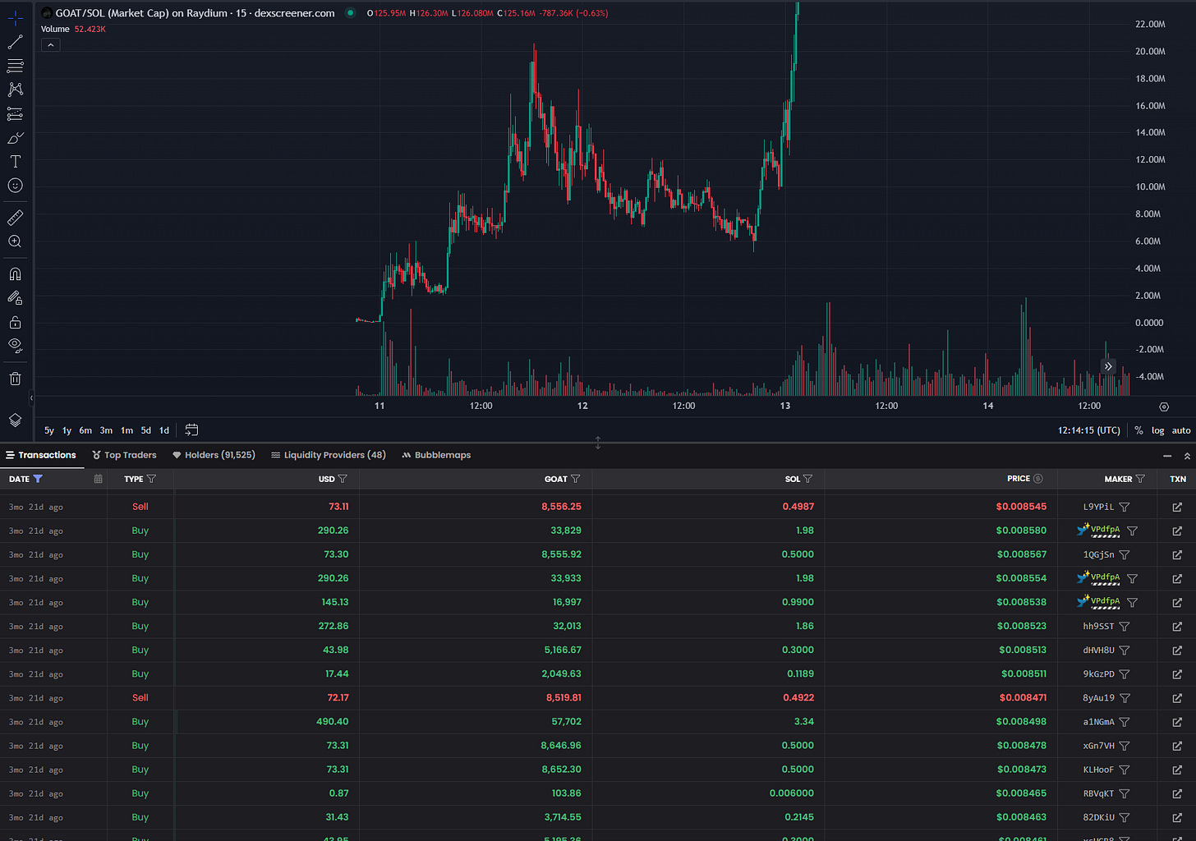Set chart range to 6m
The height and width of the screenshot is (841, 1196).
[85, 430]
